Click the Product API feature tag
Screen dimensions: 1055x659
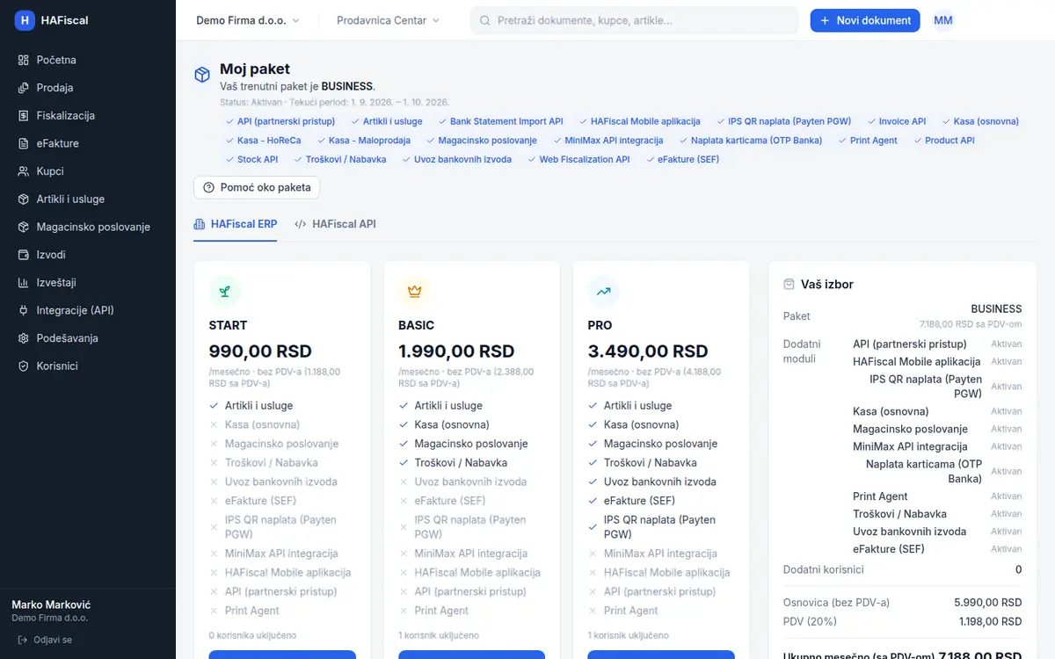point(943,141)
